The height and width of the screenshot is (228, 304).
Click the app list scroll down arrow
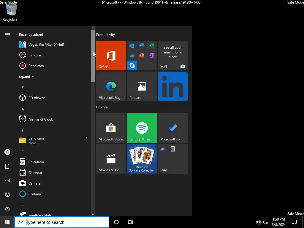pyautogui.click(x=93, y=214)
